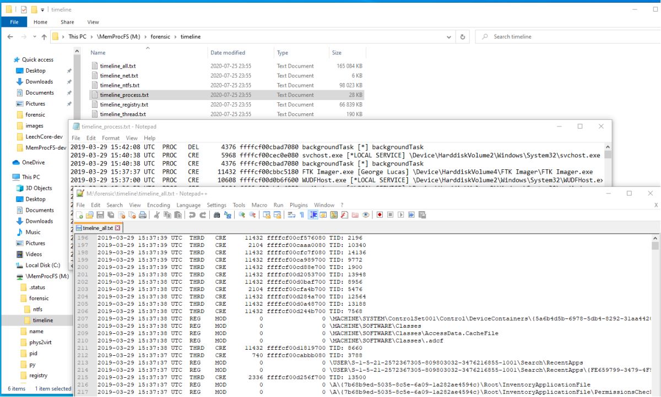Click the macro Playback icon
Screen dimensions: 661x397
coord(400,214)
